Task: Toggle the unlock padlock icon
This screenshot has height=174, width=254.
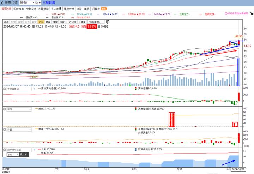Action: (x=252, y=13)
